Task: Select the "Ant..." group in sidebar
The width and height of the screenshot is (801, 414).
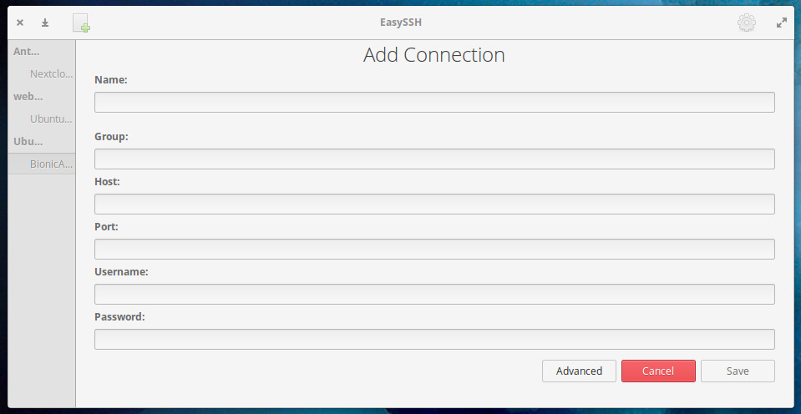Action: click(x=28, y=52)
